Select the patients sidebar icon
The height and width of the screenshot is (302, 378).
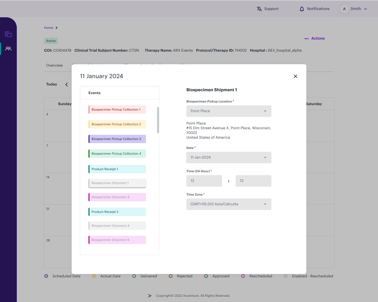tap(8, 48)
